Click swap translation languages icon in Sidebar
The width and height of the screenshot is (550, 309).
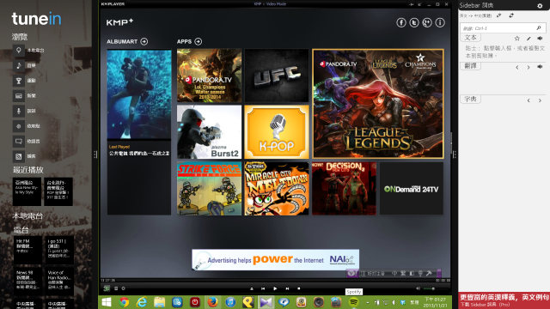[x=511, y=15]
